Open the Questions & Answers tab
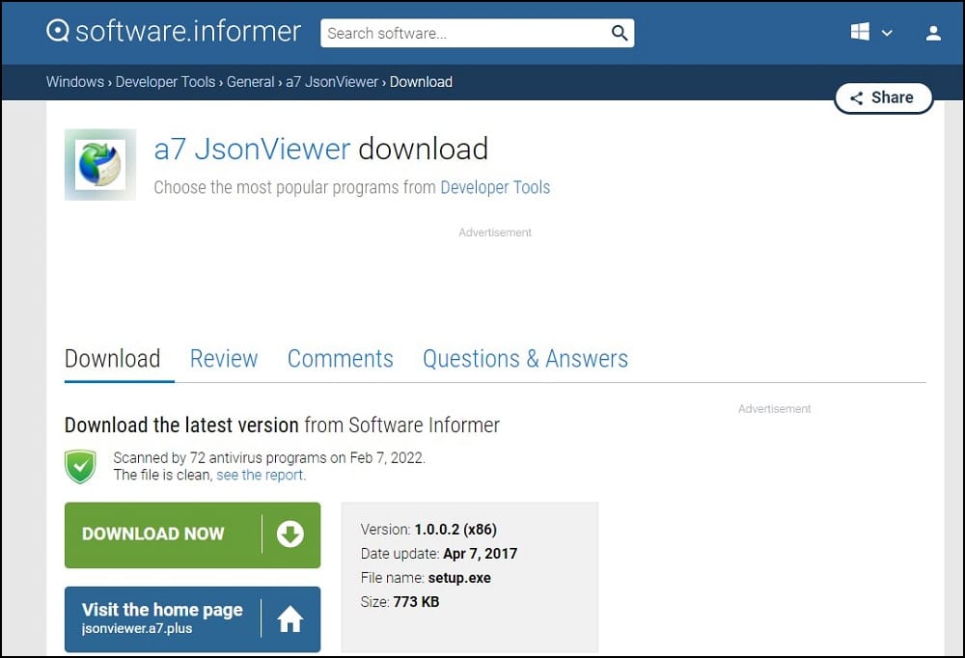This screenshot has width=965, height=658. point(526,358)
